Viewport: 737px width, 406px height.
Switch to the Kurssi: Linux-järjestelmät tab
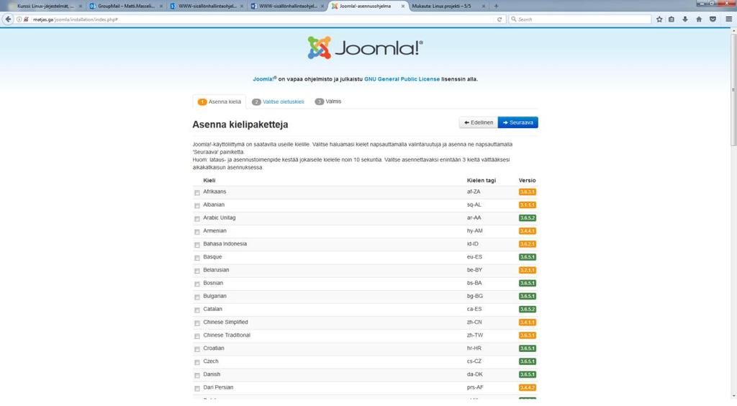(x=45, y=6)
